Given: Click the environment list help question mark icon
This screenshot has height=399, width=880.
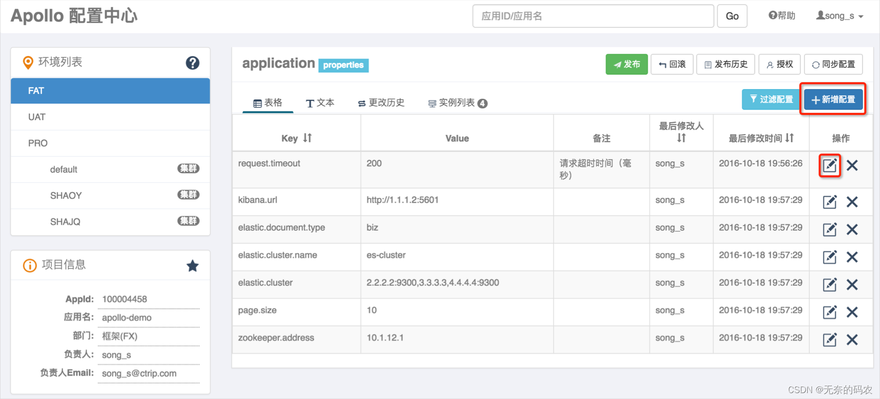Looking at the screenshot, I should pos(192,62).
